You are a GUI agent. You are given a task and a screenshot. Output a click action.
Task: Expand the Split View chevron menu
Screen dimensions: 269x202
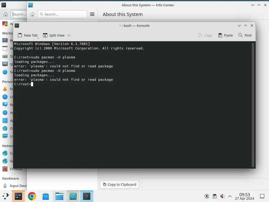tap(69, 36)
